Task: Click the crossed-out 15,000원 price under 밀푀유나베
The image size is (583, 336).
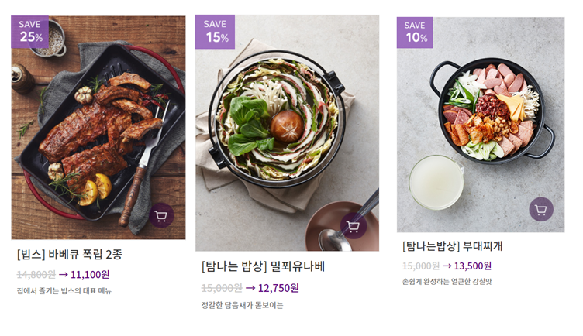Action: click(222, 288)
